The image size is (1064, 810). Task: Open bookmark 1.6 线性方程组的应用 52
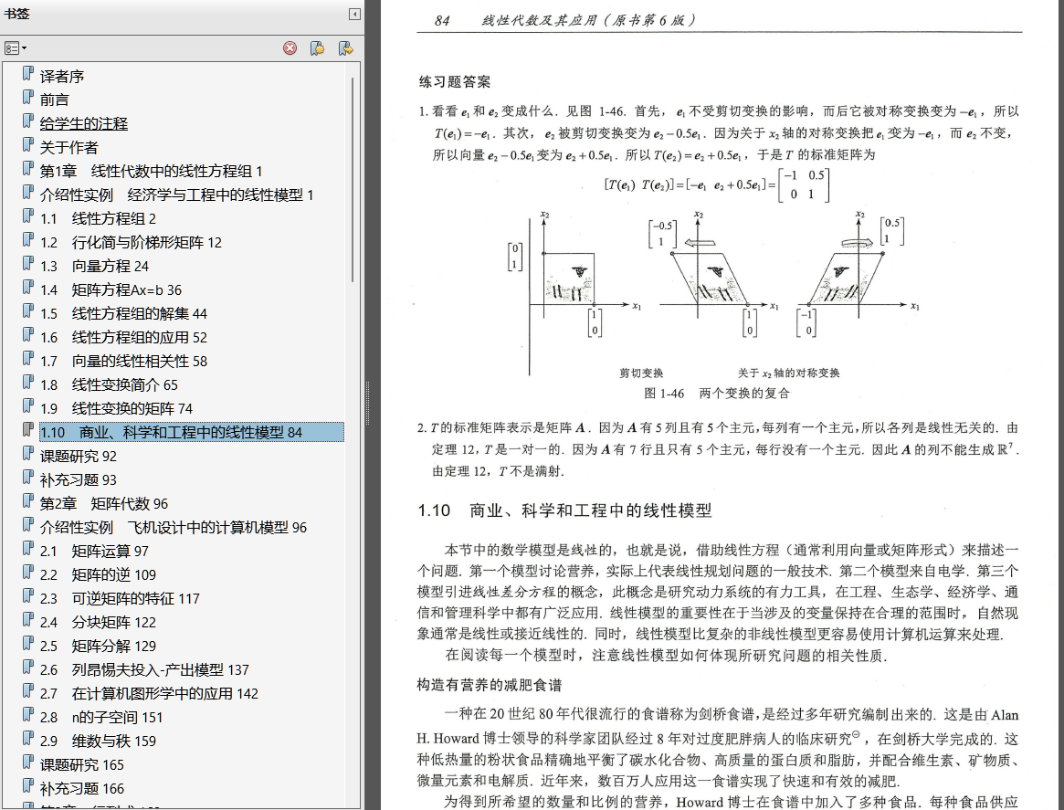(x=122, y=337)
